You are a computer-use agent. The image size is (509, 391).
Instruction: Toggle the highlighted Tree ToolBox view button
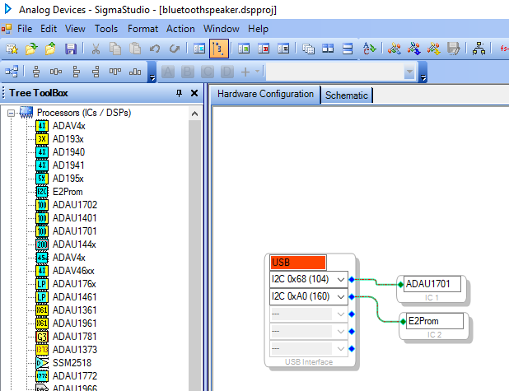pyautogui.click(x=219, y=49)
